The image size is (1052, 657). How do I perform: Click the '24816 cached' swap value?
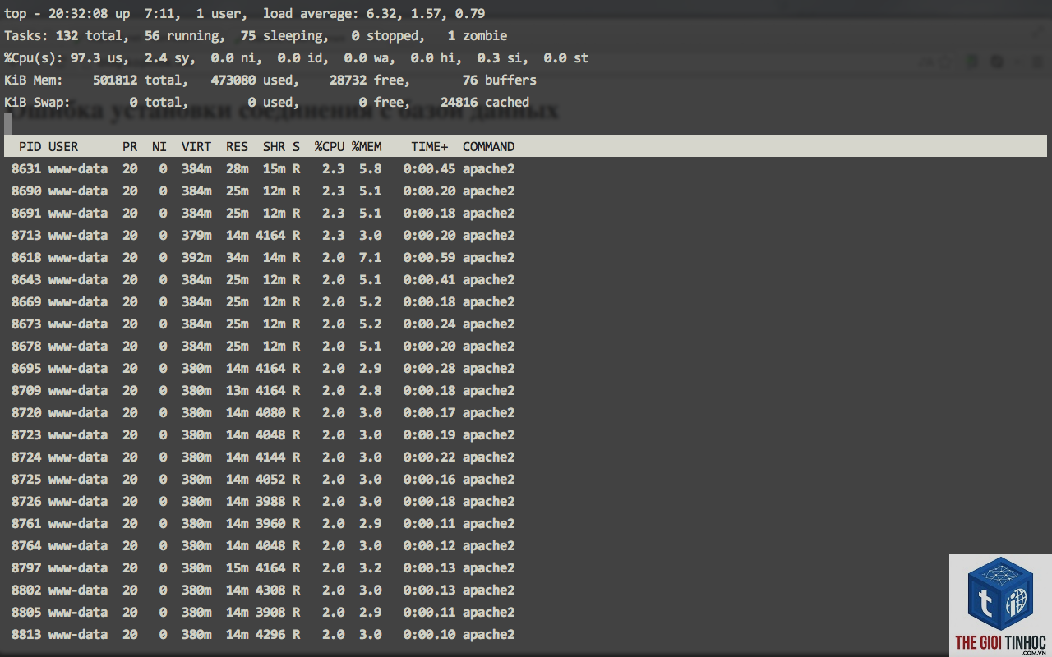pyautogui.click(x=485, y=102)
